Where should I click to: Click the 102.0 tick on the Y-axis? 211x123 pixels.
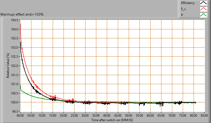pyautogui.click(x=14, y=66)
